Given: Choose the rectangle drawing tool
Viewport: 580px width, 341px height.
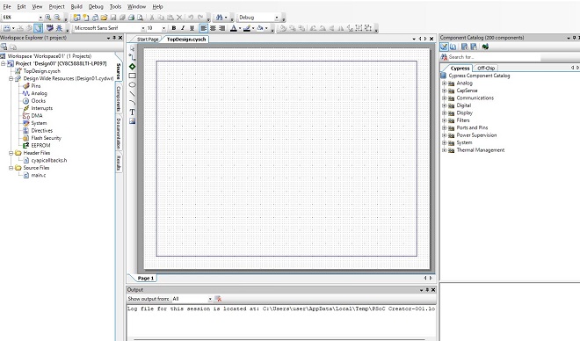Looking at the screenshot, I should point(132,76).
